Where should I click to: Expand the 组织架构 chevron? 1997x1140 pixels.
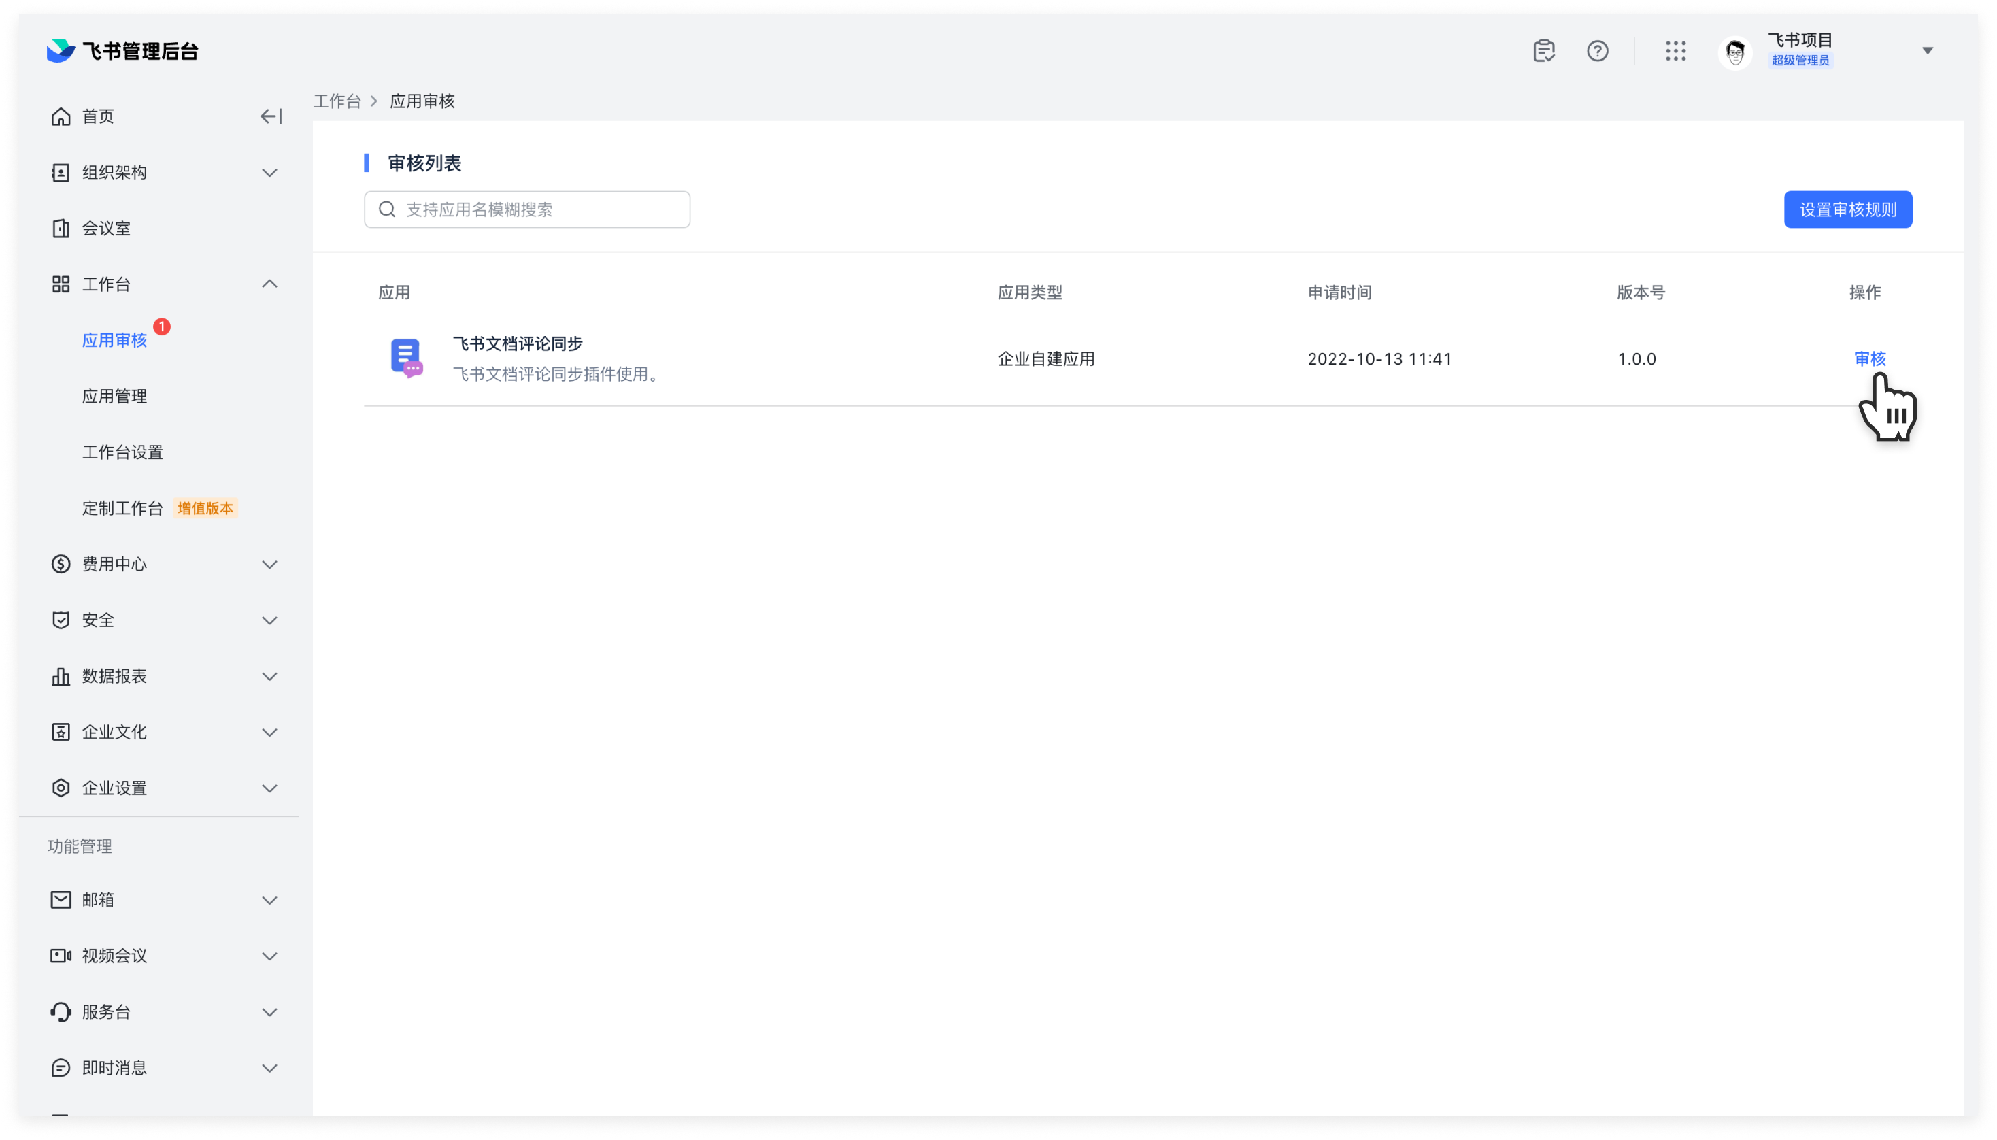269,172
